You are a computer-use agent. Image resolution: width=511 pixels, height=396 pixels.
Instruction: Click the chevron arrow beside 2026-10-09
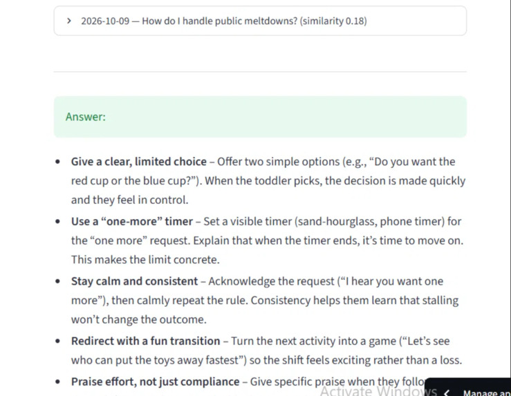coord(68,21)
